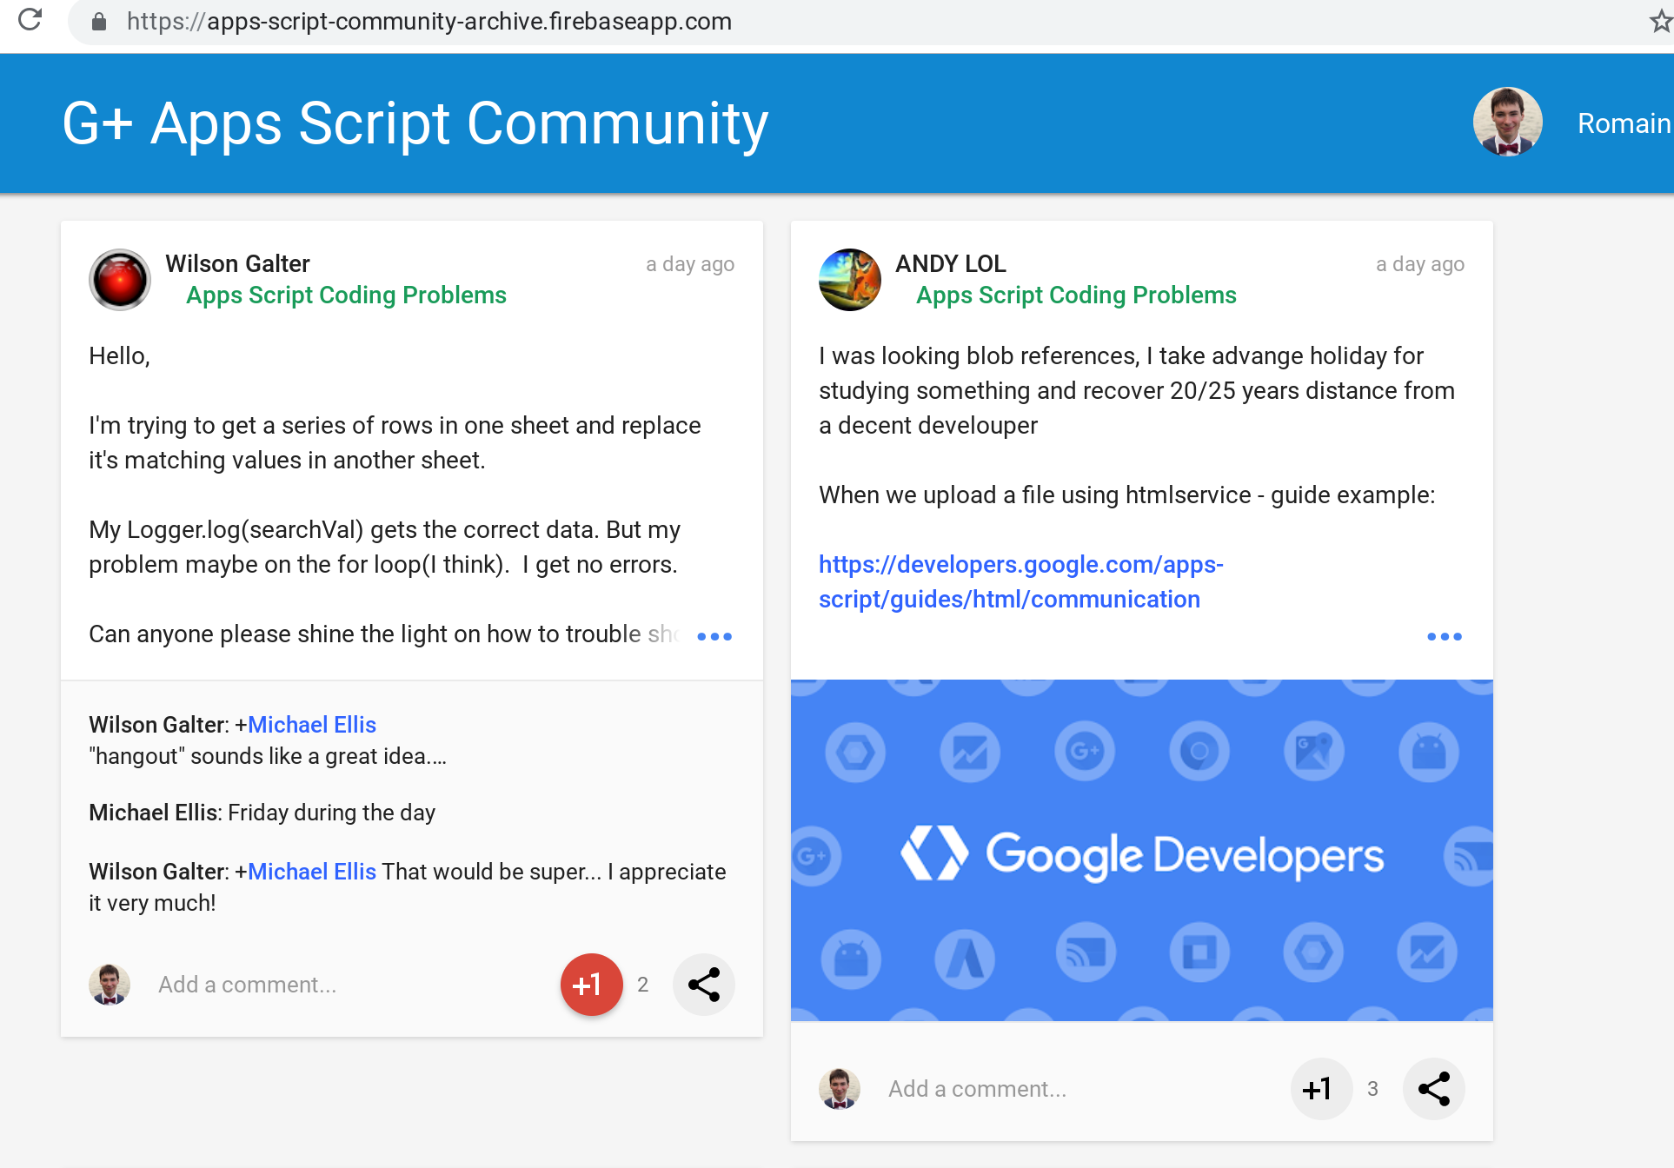
Task: View site security info via the lock icon
Action: pyautogui.click(x=99, y=22)
